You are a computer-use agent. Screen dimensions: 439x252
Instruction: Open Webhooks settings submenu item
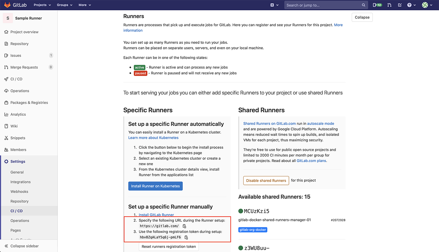(19, 191)
